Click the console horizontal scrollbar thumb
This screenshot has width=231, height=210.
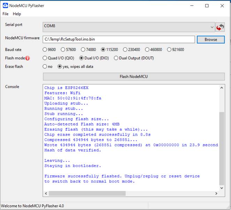pyautogui.click(x=87, y=194)
